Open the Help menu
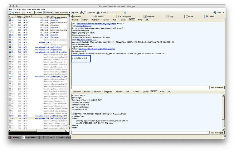Viewport: 234px width, 151px height. click(x=34, y=9)
